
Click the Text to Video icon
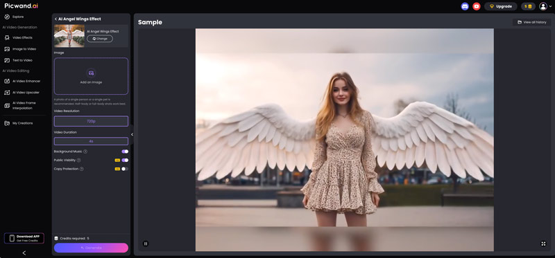(x=7, y=60)
